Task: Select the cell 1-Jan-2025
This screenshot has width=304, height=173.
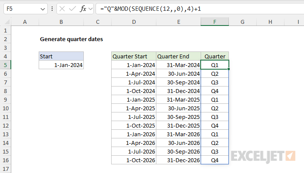Action: (134, 99)
